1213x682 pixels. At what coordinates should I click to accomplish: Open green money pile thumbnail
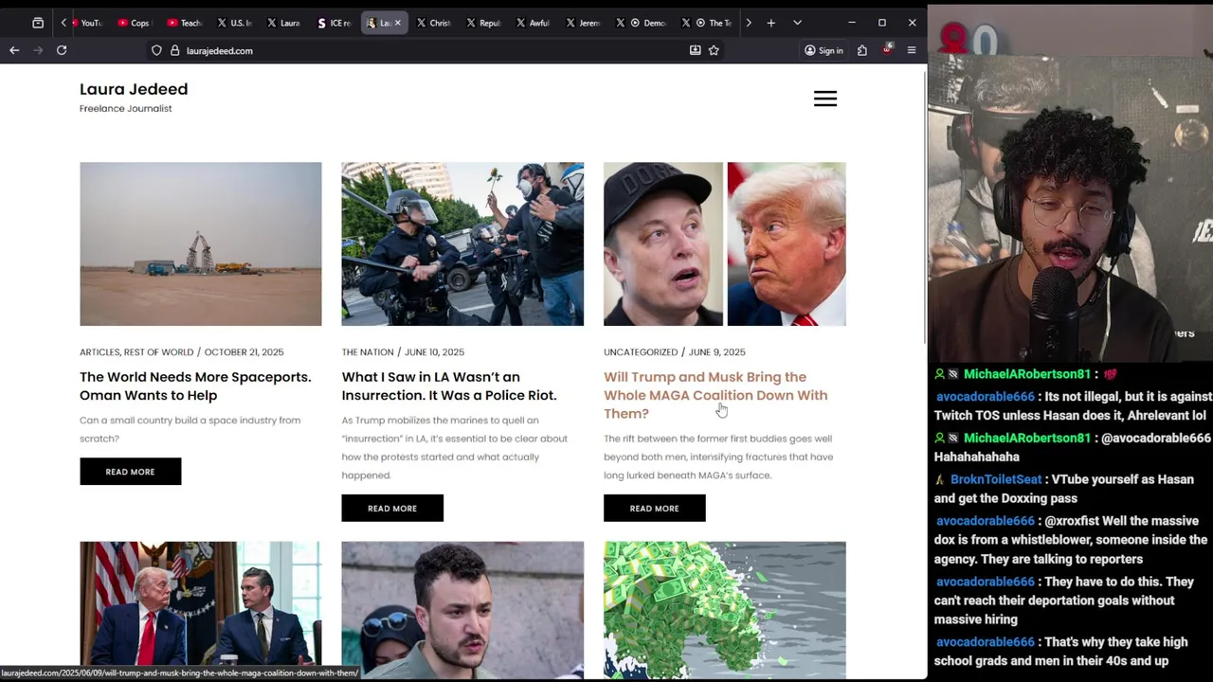pyautogui.click(x=725, y=610)
